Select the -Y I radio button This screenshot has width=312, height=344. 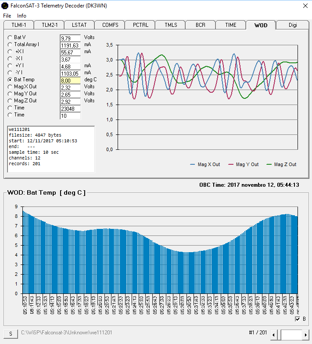pyautogui.click(x=10, y=73)
